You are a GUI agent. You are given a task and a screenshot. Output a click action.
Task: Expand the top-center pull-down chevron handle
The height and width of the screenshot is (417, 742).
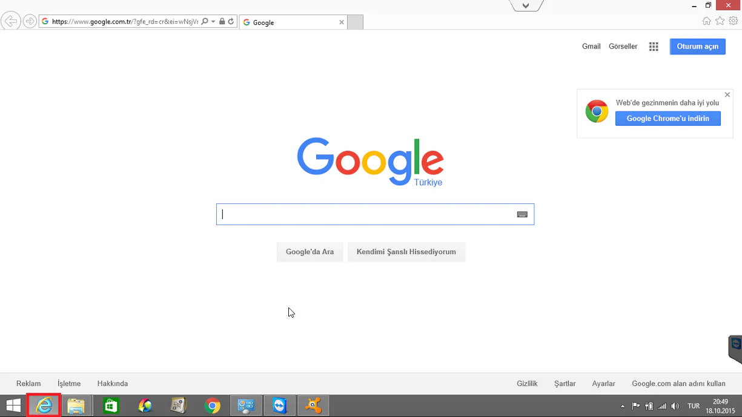(526, 5)
